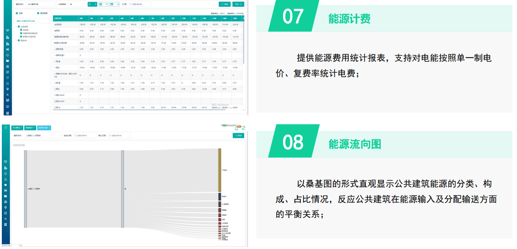Open the building name dropdown in billing screenshot

point(41,4)
